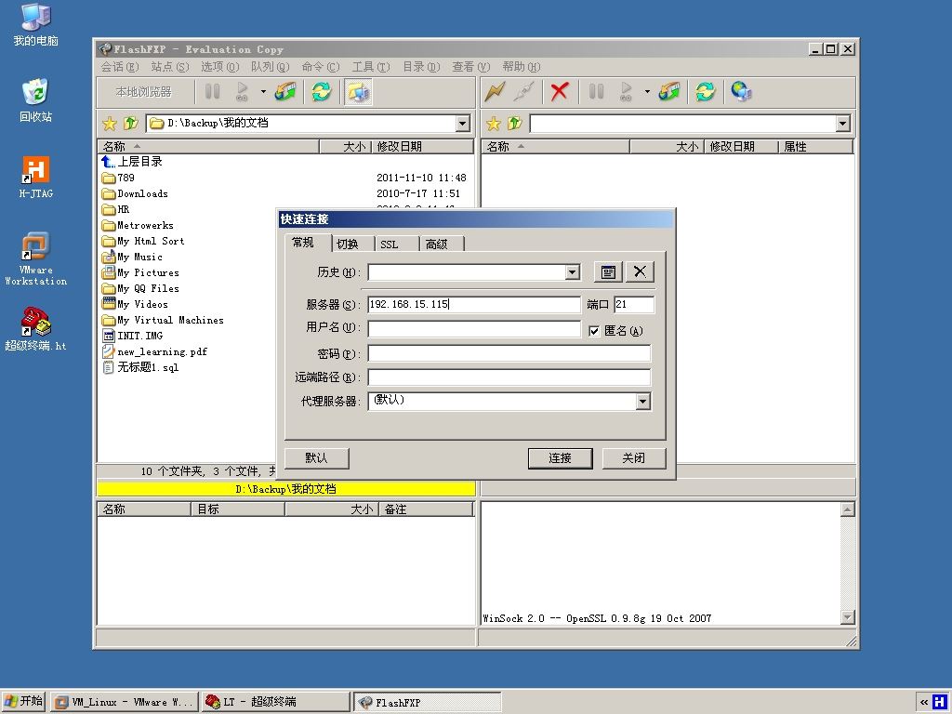Click the local pane queue playback icon
The width and height of the screenshot is (952, 714).
243,92
